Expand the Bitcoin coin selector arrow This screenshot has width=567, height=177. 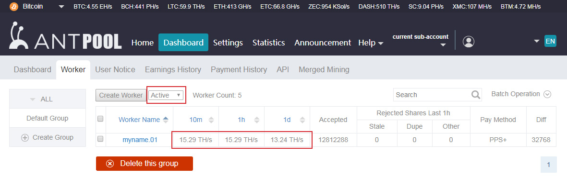click(62, 7)
